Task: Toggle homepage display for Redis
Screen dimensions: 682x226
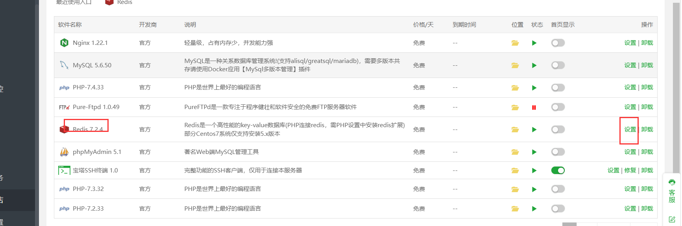Action: point(558,130)
